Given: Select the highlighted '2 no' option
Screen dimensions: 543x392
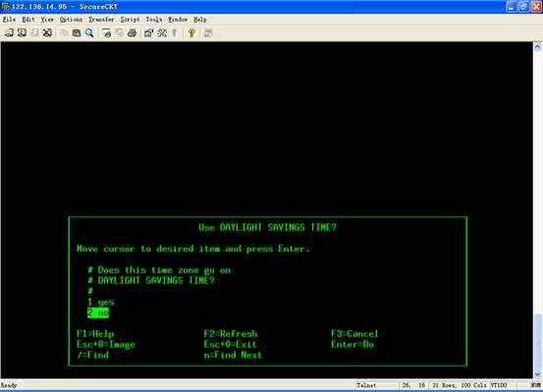Looking at the screenshot, I should [x=98, y=312].
